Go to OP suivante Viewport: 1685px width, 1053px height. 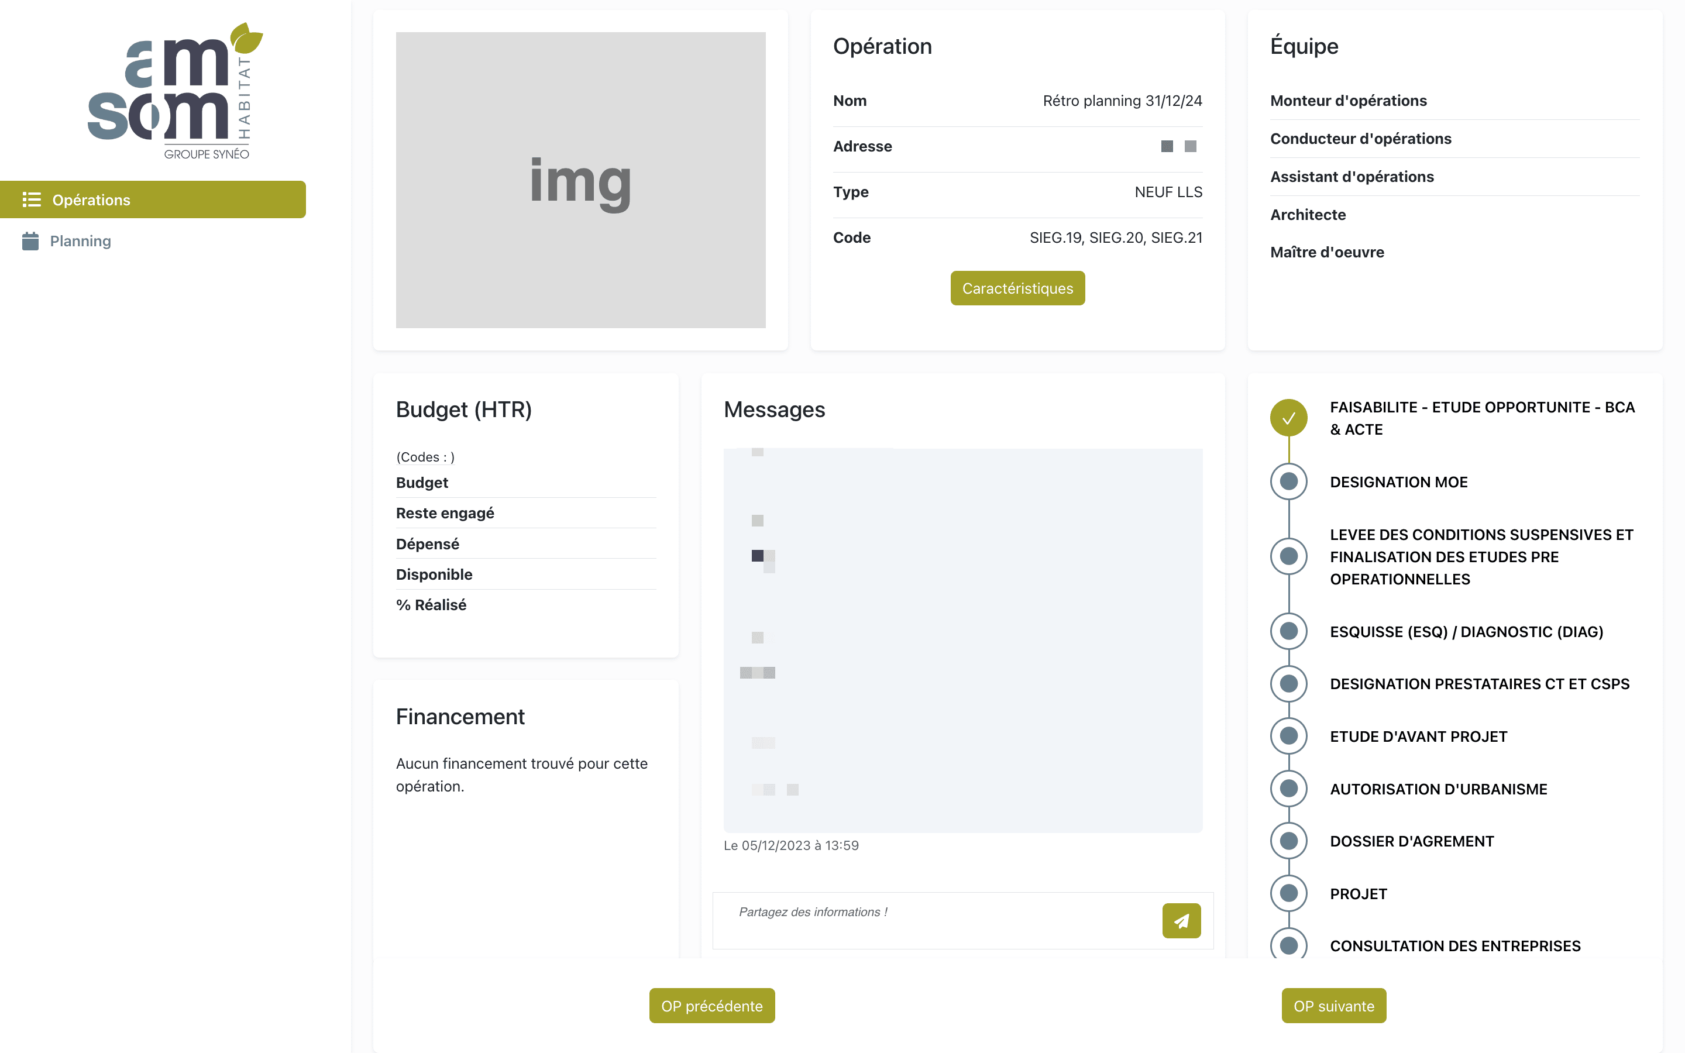(x=1333, y=1006)
